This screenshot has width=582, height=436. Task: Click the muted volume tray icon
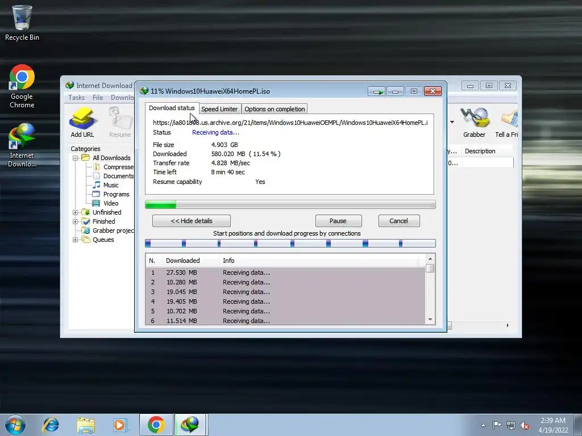coord(525,426)
